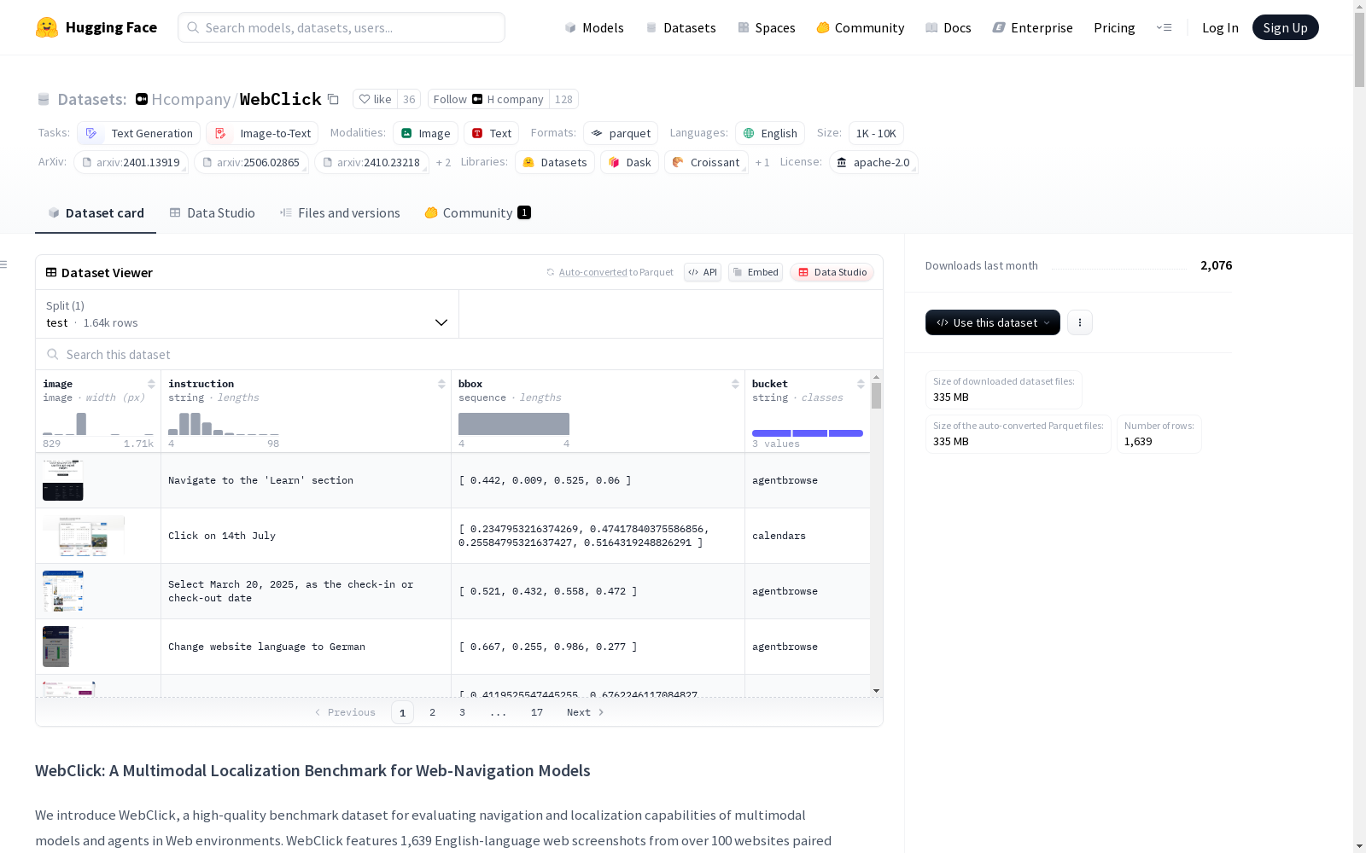This screenshot has height=853, width=1366.
Task: Toggle the left sidebar table of contents
Action: (4, 264)
